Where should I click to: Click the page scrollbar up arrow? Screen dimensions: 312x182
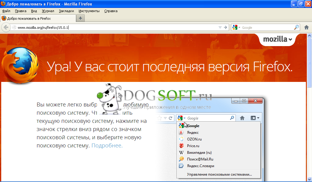click(309, 36)
